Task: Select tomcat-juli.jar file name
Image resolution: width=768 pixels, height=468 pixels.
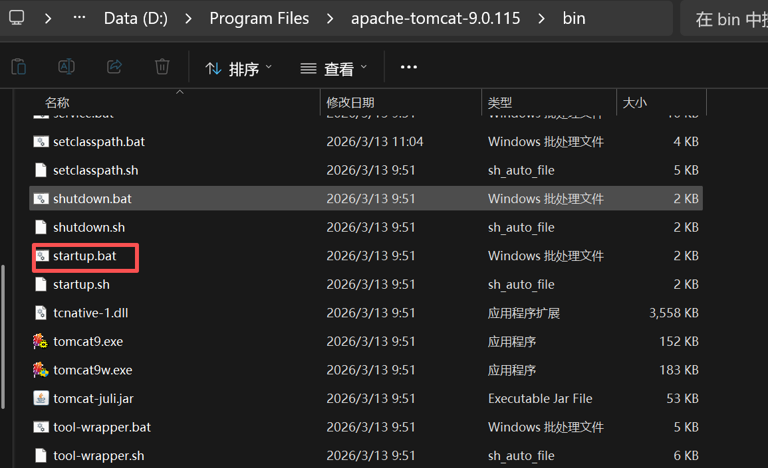Action: click(93, 398)
